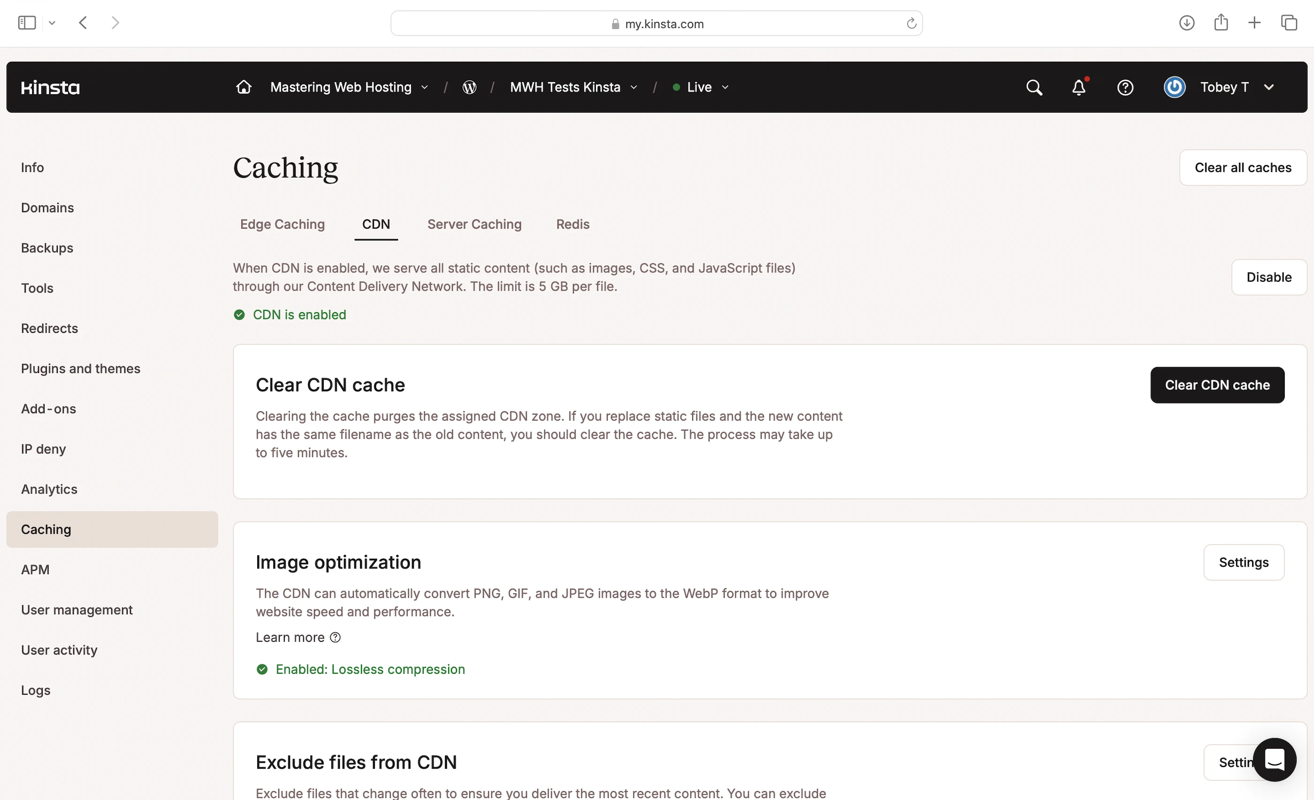
Task: Switch to the Edge Caching tab
Action: (x=282, y=224)
